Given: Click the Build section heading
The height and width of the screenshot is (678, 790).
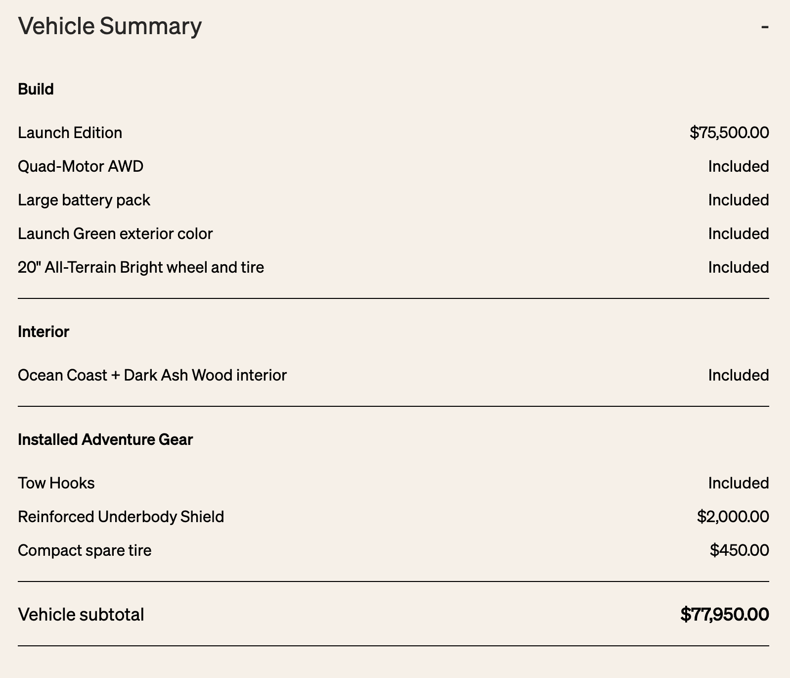Looking at the screenshot, I should pos(36,89).
